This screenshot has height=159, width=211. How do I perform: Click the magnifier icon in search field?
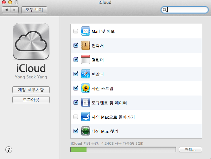pos(164,10)
